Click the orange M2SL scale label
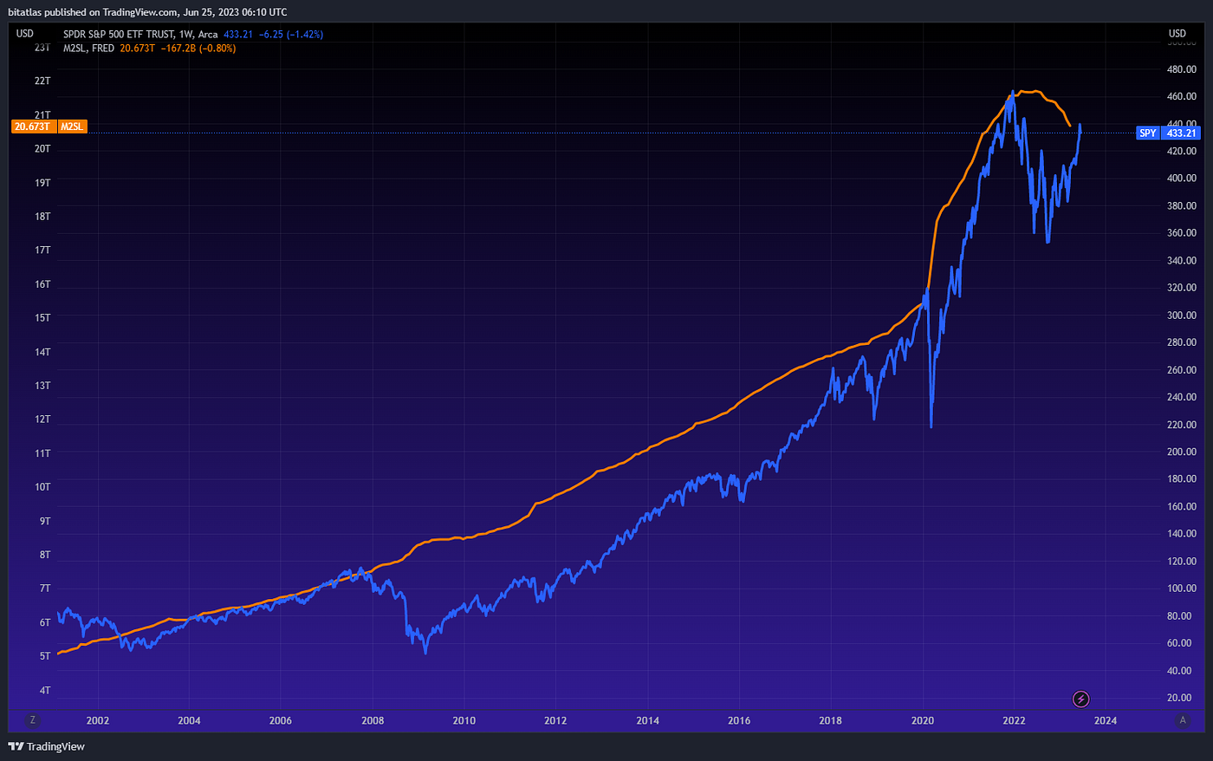1213x761 pixels. click(x=72, y=127)
